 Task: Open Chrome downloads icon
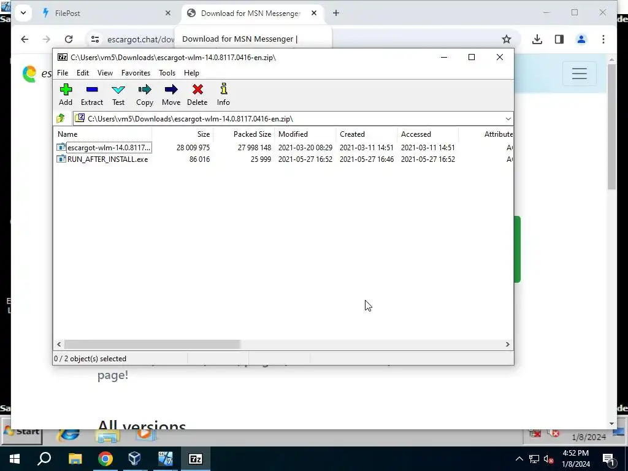(537, 39)
